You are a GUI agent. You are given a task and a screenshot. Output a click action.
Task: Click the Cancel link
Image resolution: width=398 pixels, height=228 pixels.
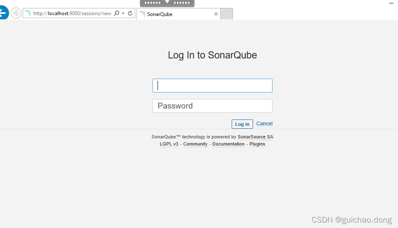(264, 124)
